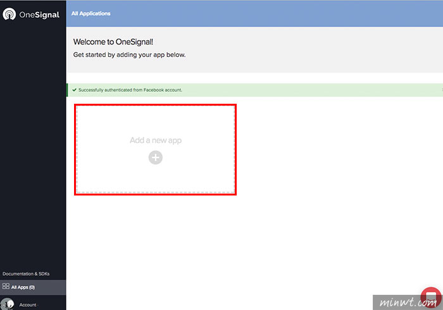Open the All Applications header tab
Image resolution: width=443 pixels, height=310 pixels.
(x=90, y=13)
